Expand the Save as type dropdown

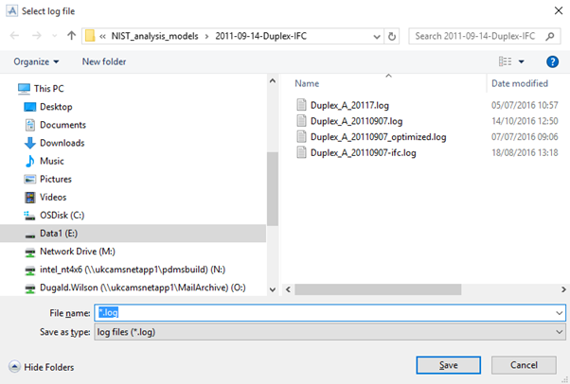point(560,331)
